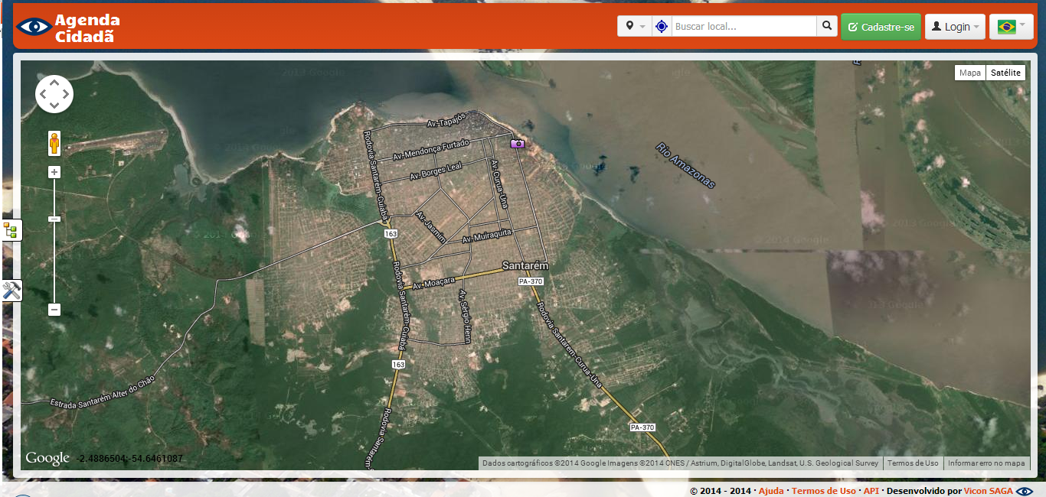Open the layers tree side panel icon
The width and height of the screenshot is (1046, 497).
(11, 230)
